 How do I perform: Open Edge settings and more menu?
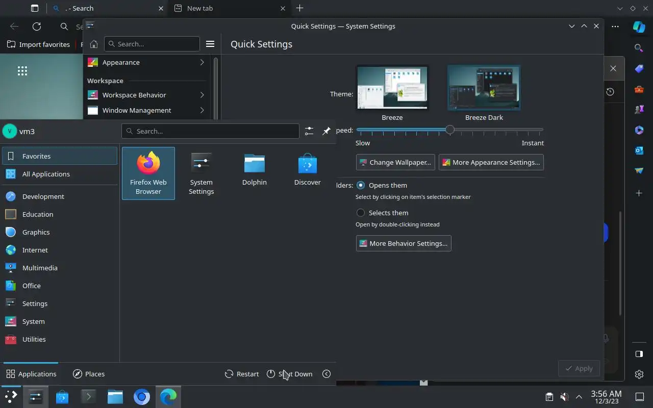click(615, 27)
